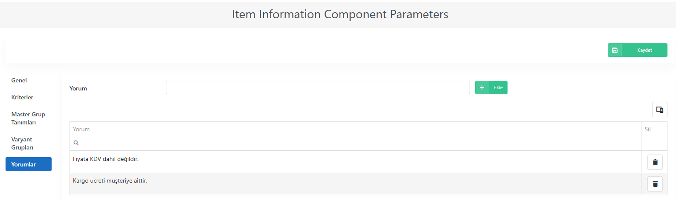Switch to the Kriterler tab
The height and width of the screenshot is (200, 676).
click(x=22, y=97)
